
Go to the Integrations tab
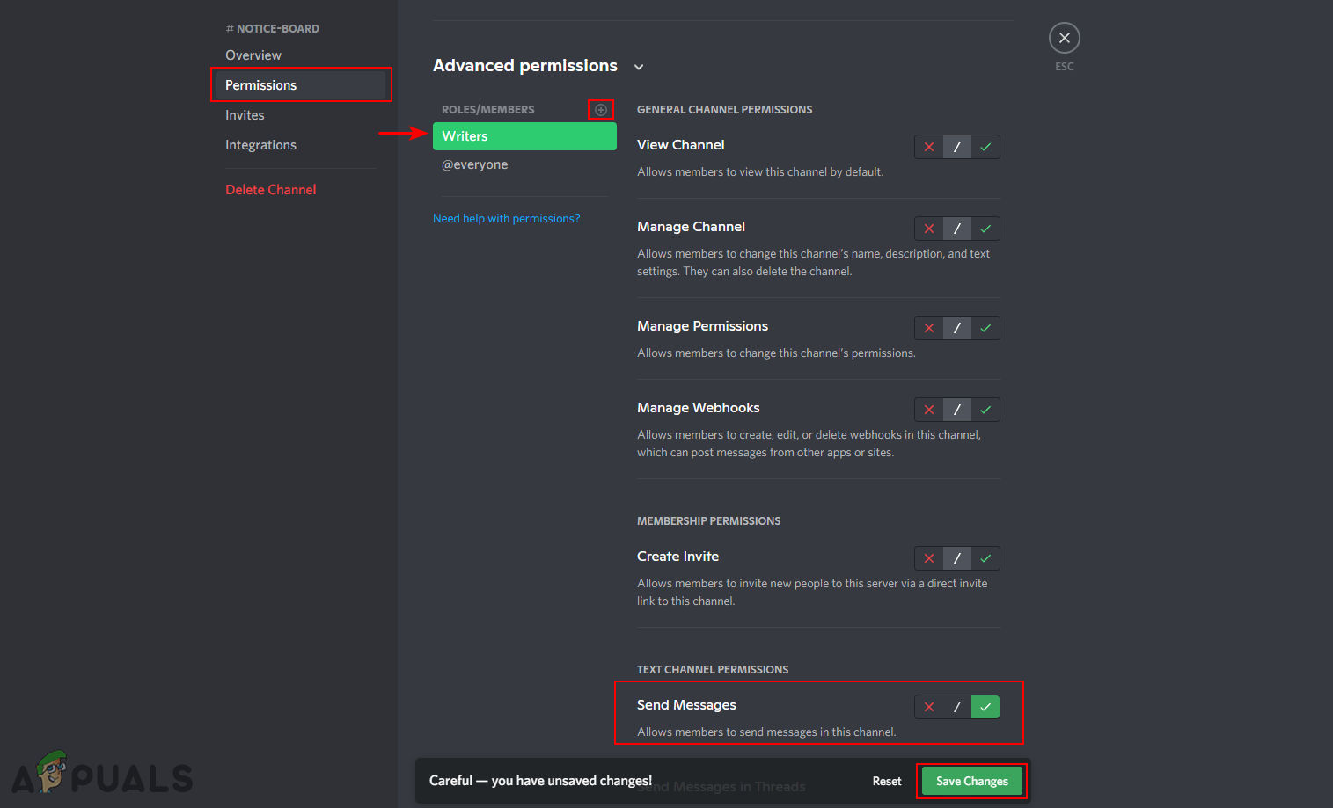(x=260, y=145)
